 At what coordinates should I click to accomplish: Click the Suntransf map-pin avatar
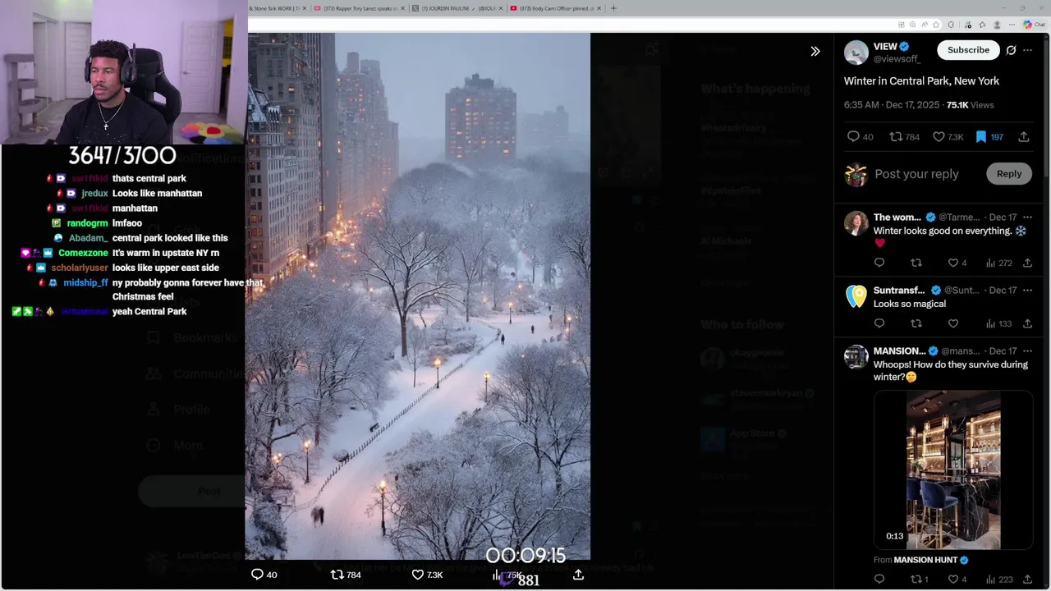pos(856,296)
